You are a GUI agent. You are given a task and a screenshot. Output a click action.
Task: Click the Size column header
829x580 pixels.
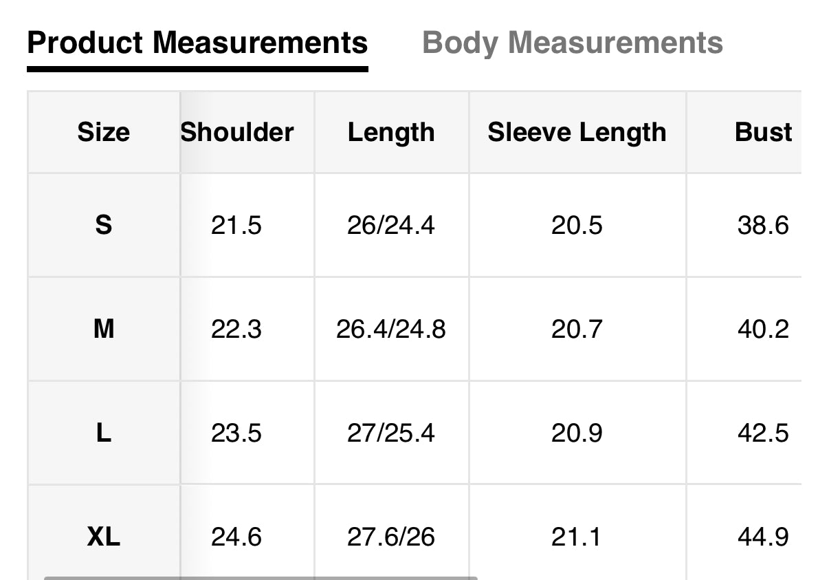(103, 132)
